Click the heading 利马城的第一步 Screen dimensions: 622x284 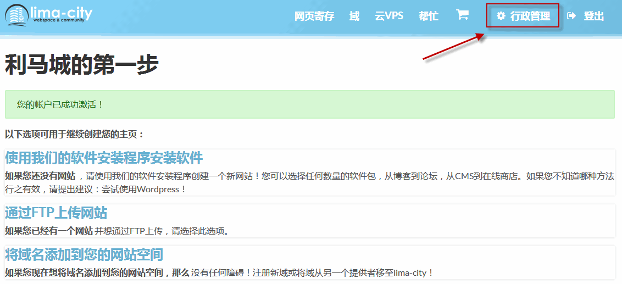pyautogui.click(x=82, y=65)
